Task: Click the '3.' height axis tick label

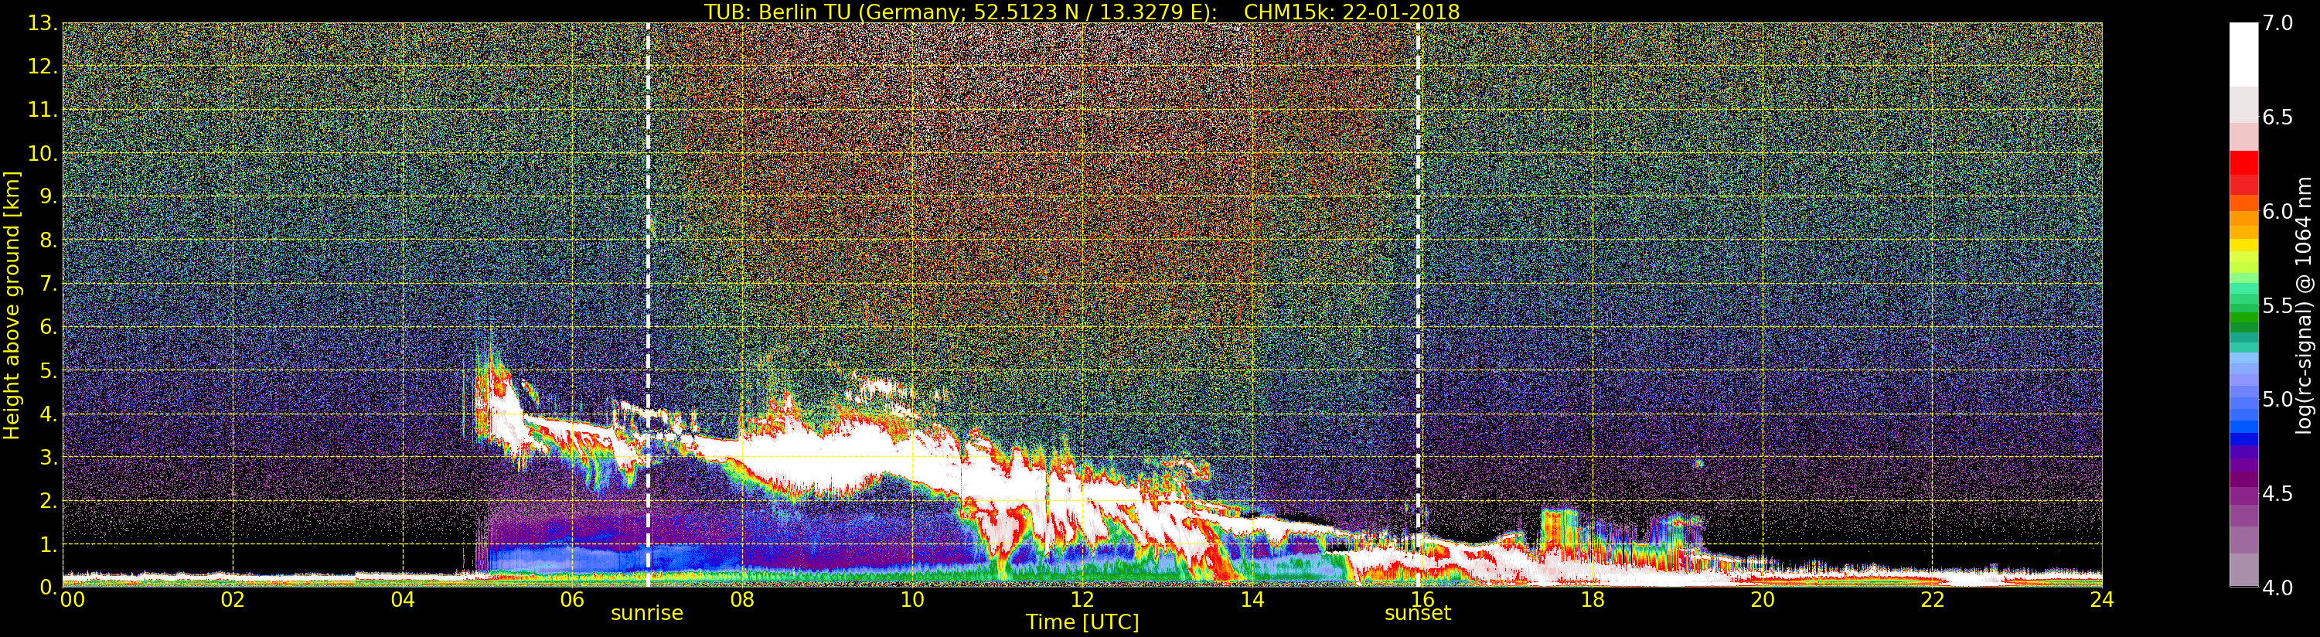Action: pyautogui.click(x=49, y=457)
